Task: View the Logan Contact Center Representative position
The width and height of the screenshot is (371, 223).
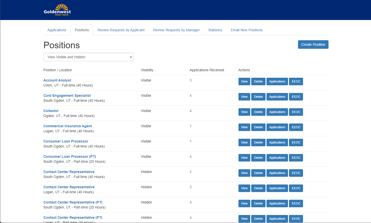Action: pos(244,188)
